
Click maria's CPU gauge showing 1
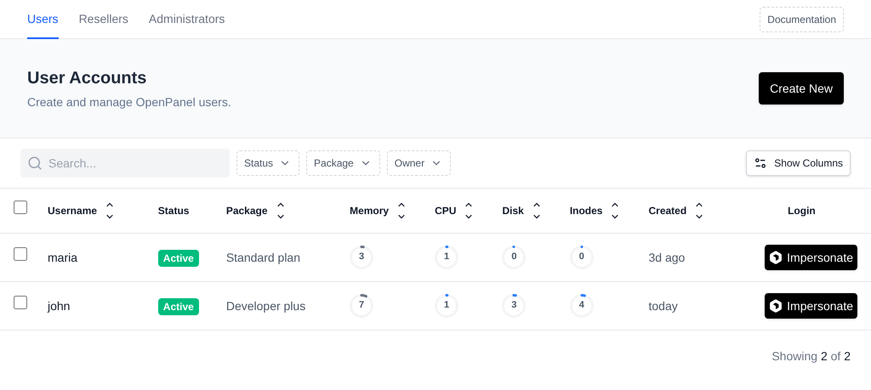(447, 257)
